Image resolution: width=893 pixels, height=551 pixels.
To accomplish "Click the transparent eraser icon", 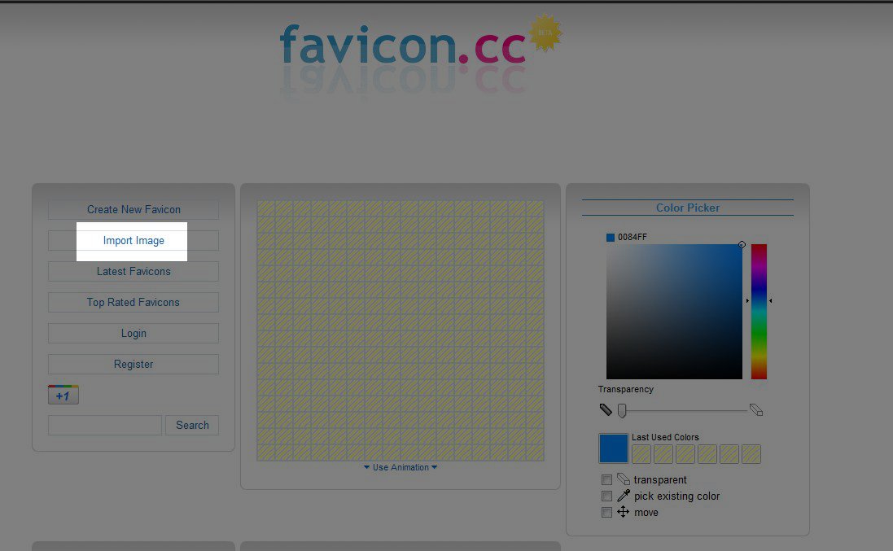I will click(x=624, y=479).
